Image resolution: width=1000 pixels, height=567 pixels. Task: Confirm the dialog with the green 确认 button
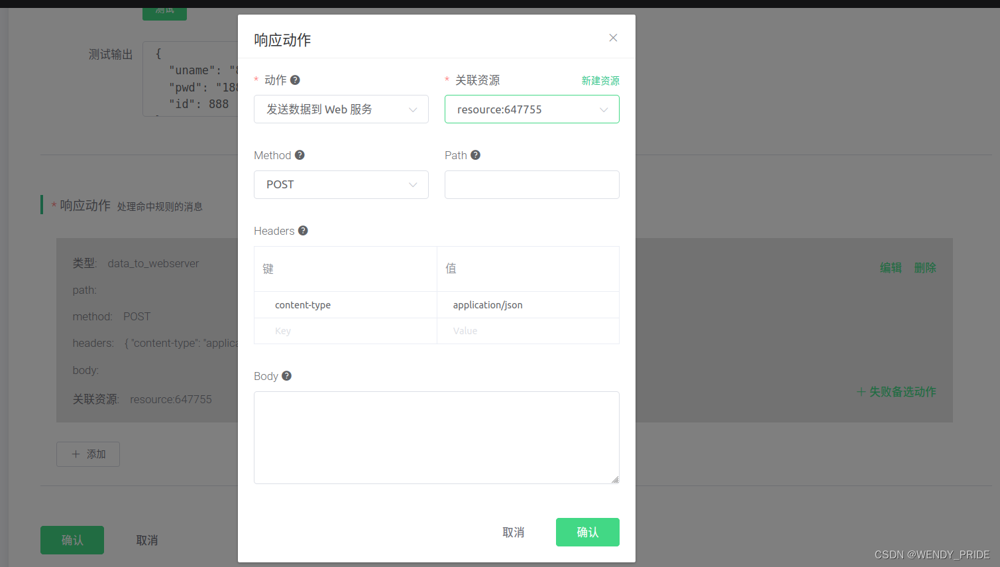(587, 532)
